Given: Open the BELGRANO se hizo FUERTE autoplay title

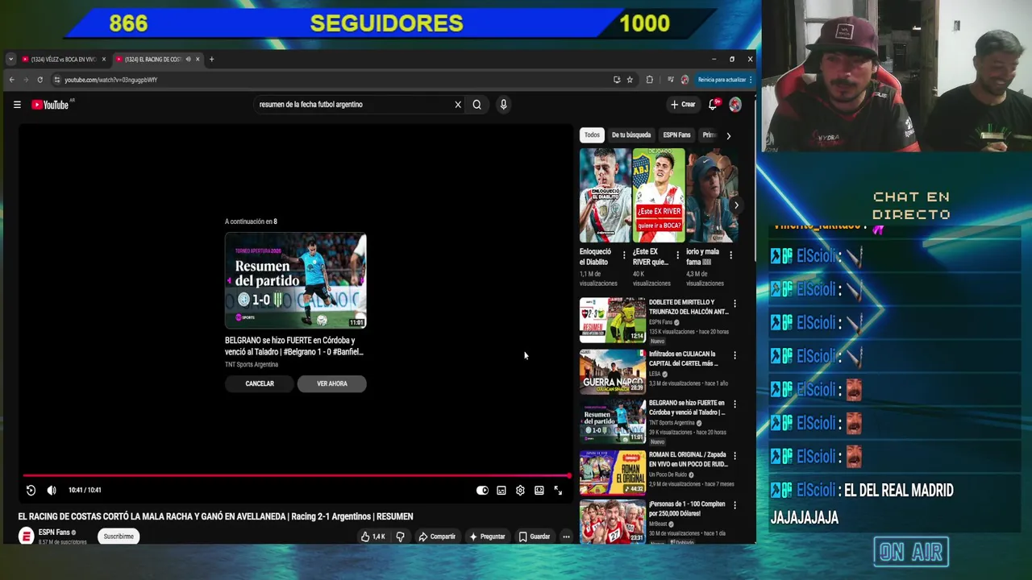Looking at the screenshot, I should point(294,346).
